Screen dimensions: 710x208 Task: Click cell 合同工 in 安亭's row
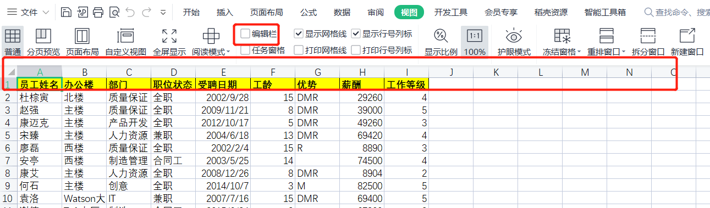pyautogui.click(x=173, y=160)
